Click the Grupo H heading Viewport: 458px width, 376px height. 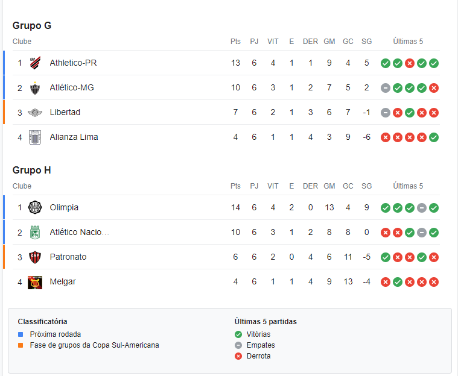click(x=31, y=170)
